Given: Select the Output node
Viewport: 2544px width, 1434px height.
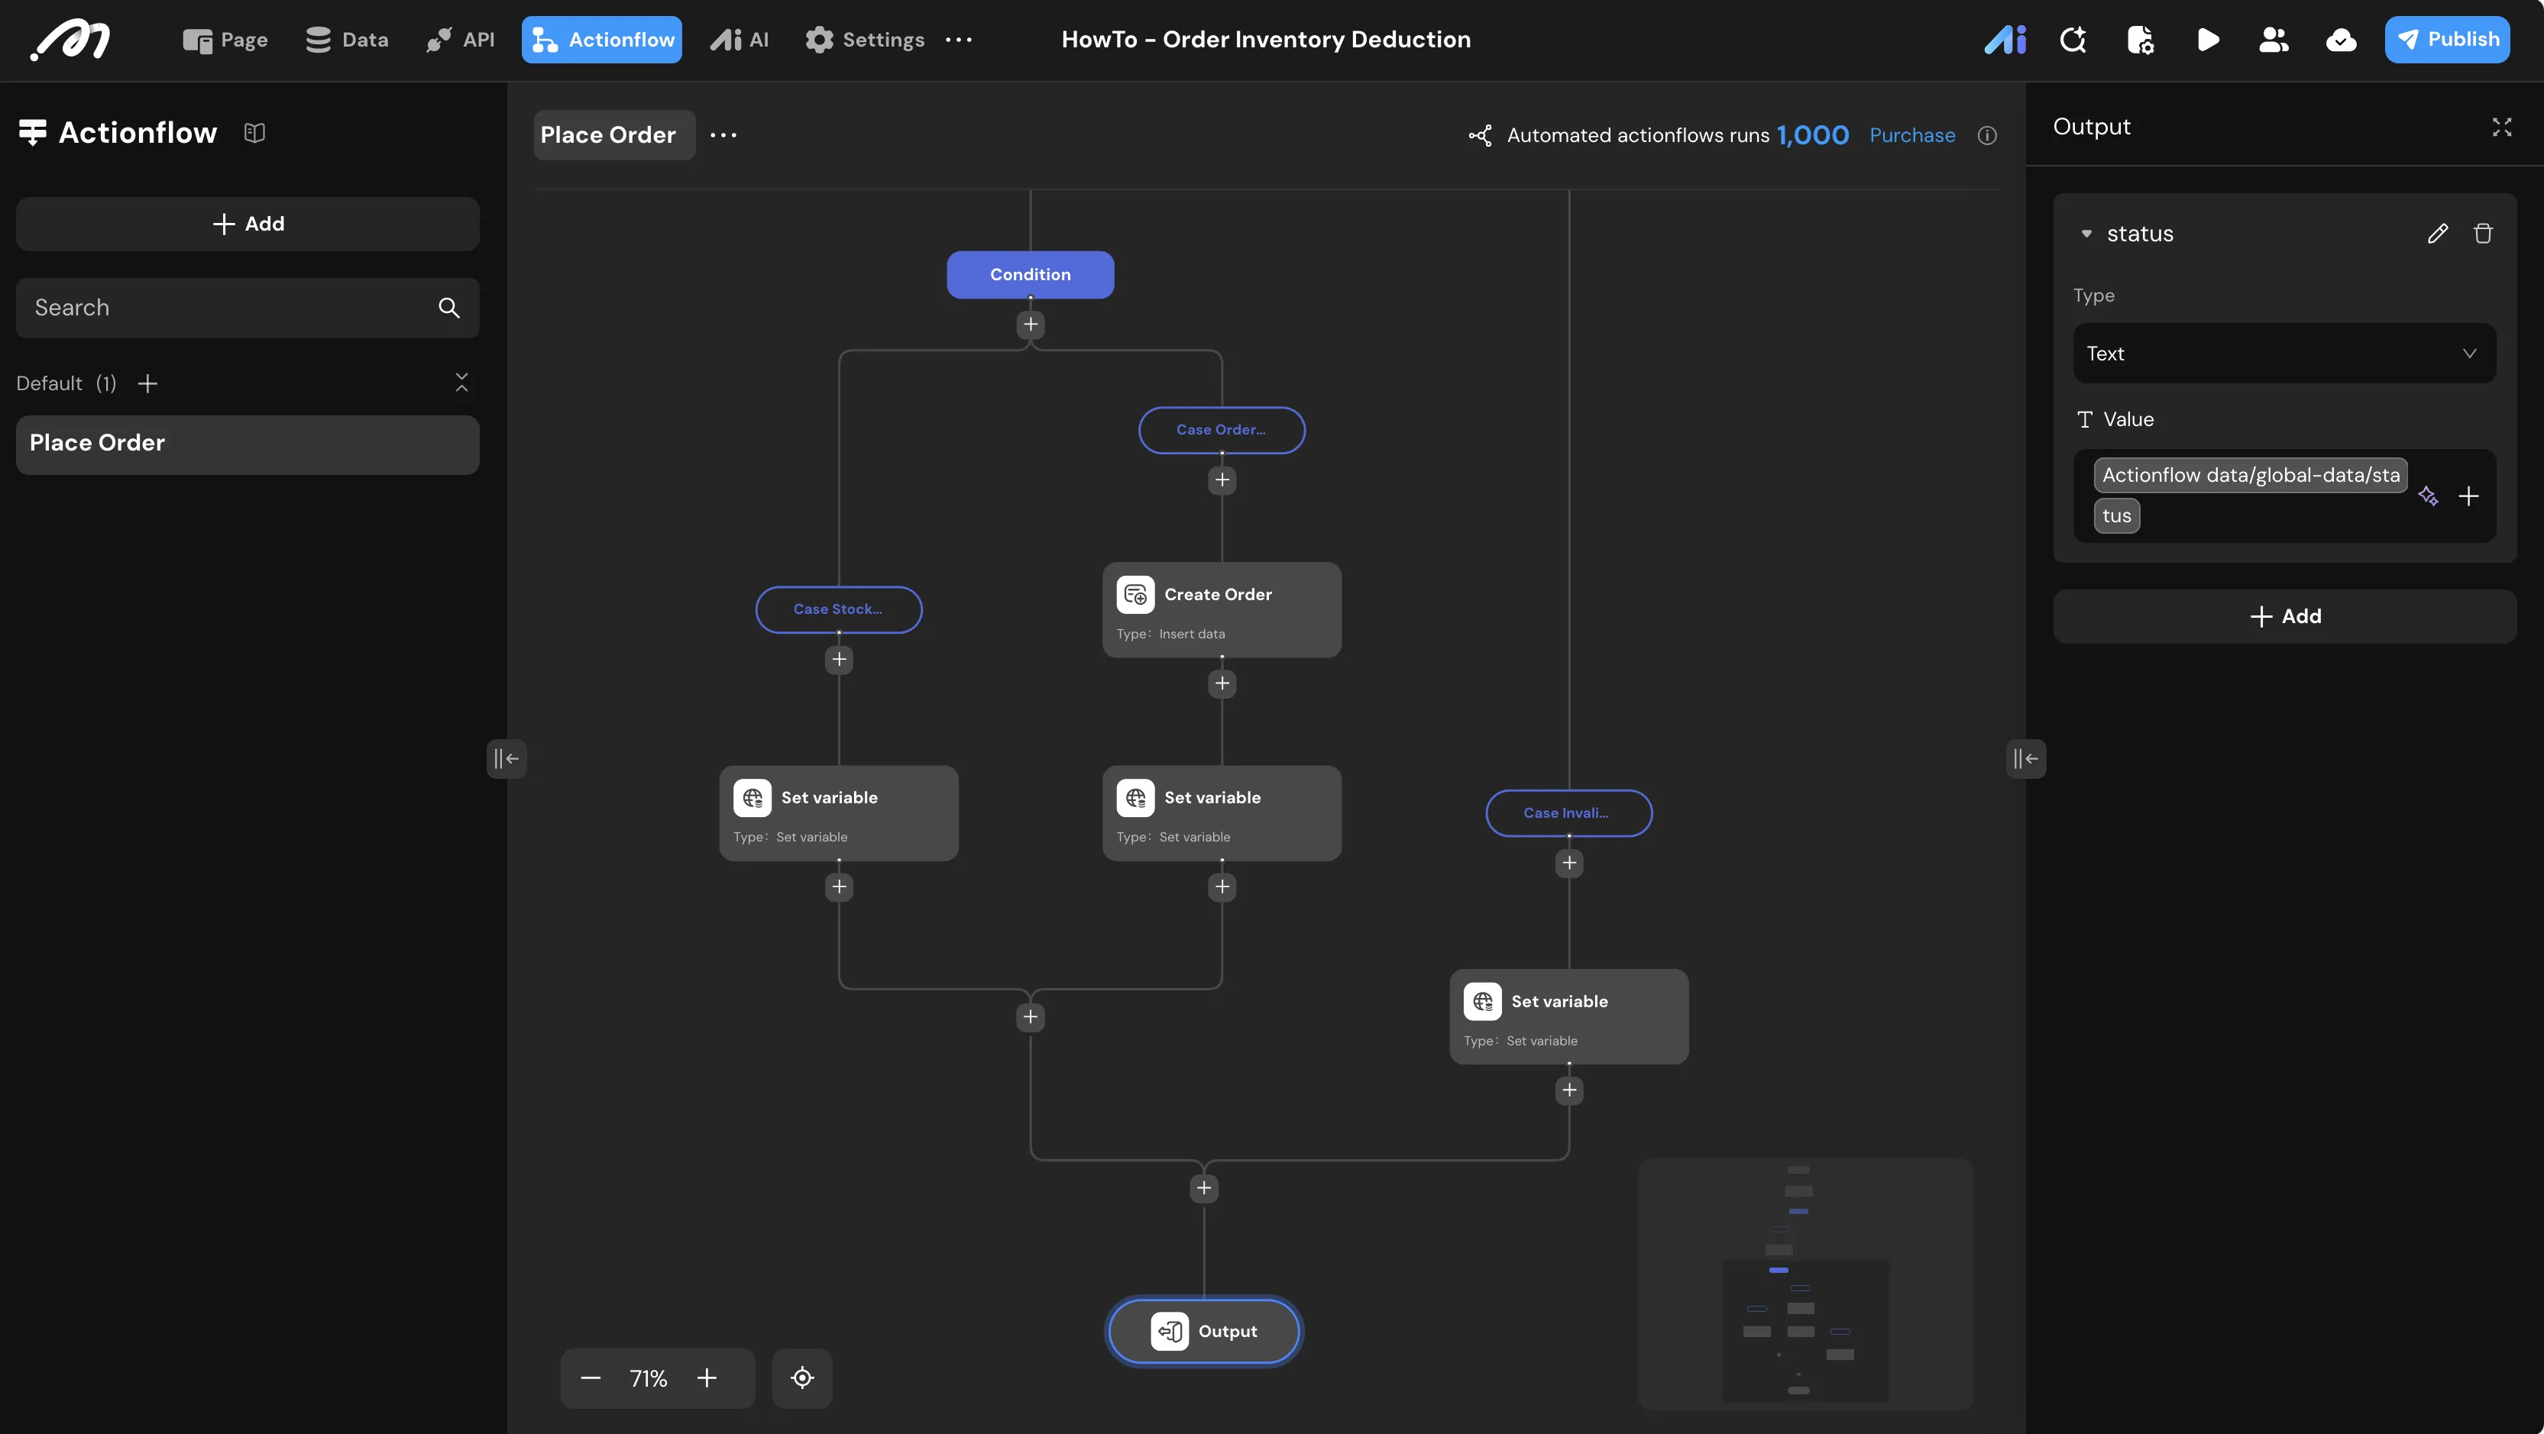Looking at the screenshot, I should coord(1204,1332).
